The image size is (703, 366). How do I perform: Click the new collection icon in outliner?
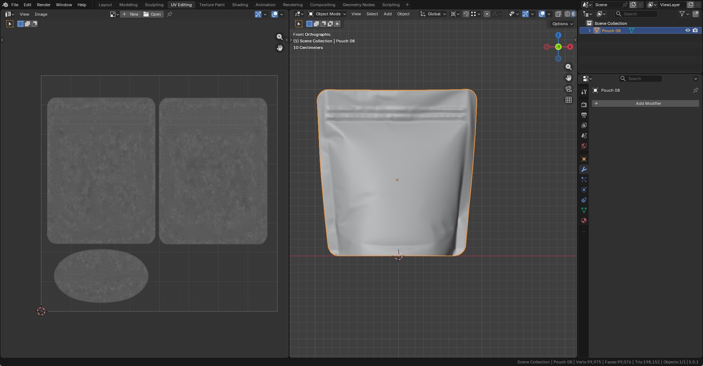tap(696, 14)
